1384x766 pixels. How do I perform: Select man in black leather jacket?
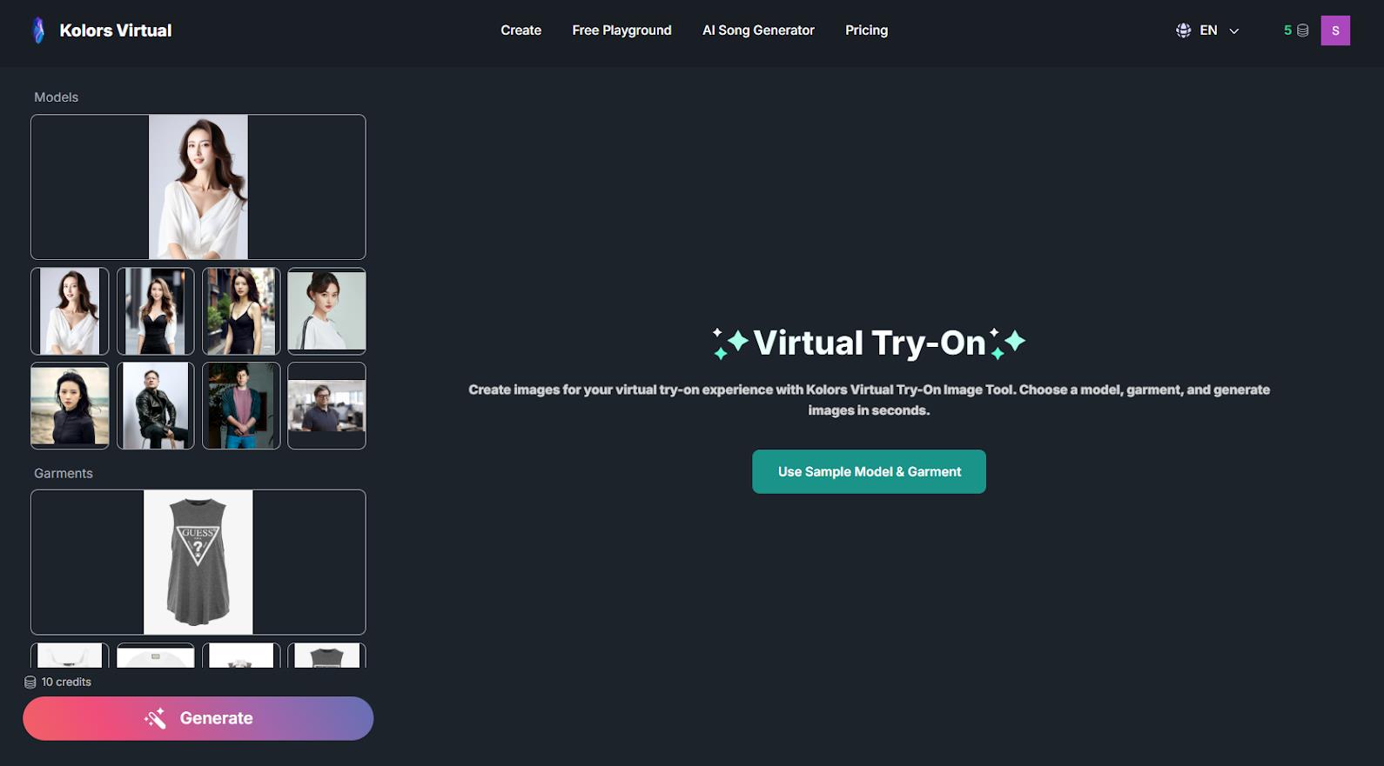coord(156,406)
